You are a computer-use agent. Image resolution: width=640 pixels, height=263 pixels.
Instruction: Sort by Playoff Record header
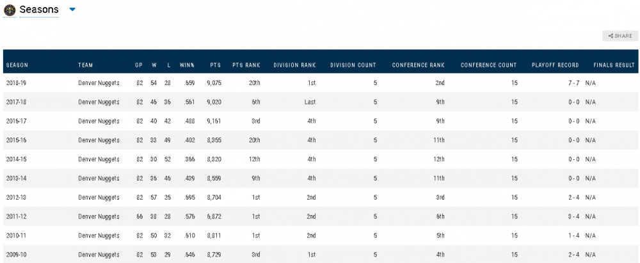(555, 65)
